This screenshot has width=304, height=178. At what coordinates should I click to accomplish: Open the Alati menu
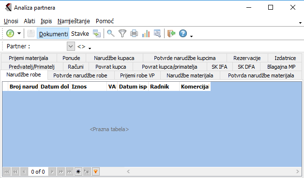pyautogui.click(x=30, y=21)
